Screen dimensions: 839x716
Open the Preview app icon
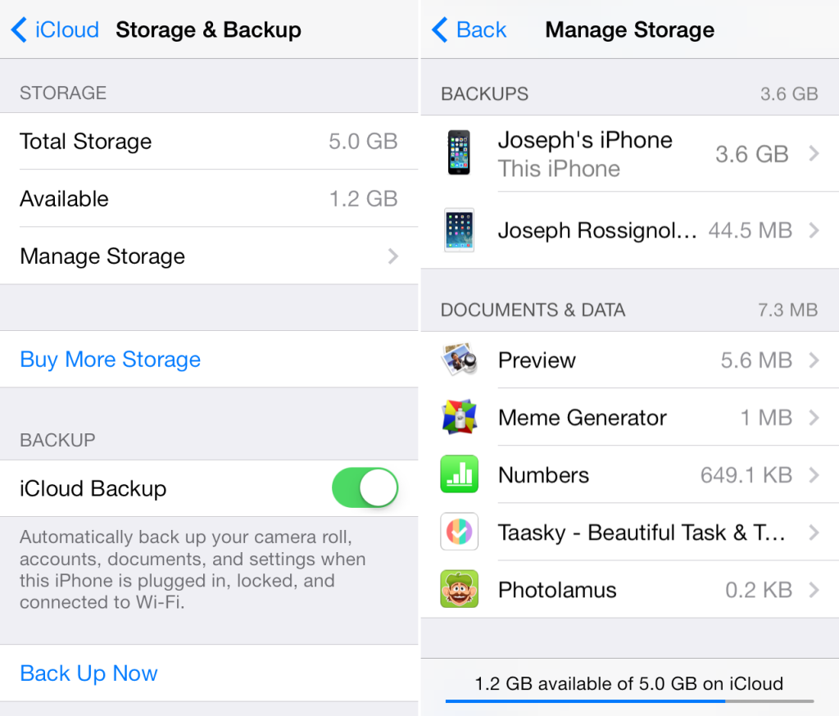(x=459, y=360)
